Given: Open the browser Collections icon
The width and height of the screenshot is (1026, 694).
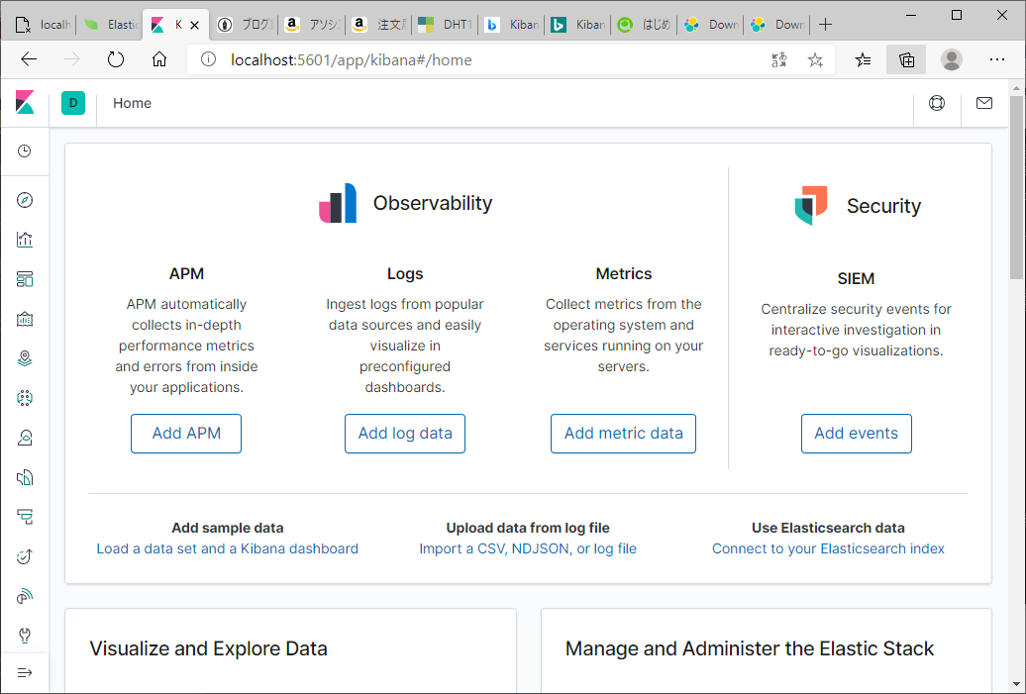Looking at the screenshot, I should click(x=906, y=60).
